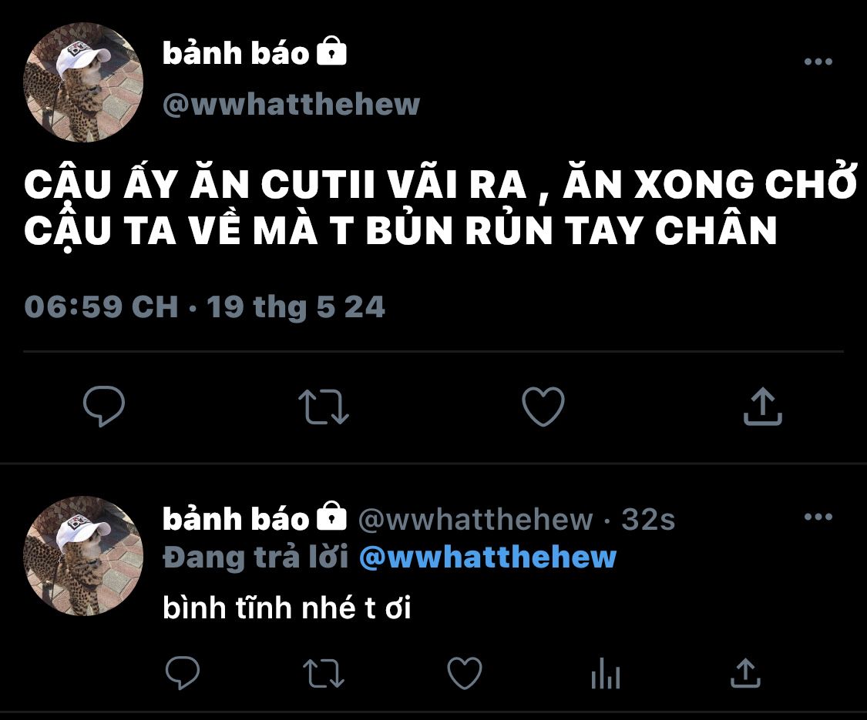Viewport: 867px width, 720px height.
Task: Open the @wwhatthehew handle under main tweet name
Action: coord(291,104)
